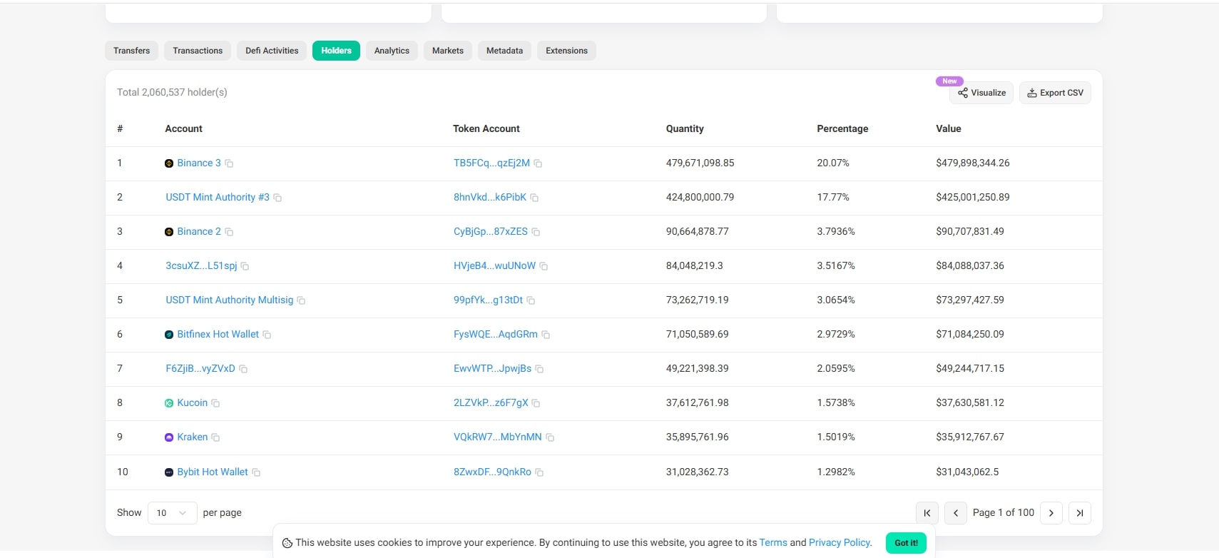Copy the Bitfinex Hot Wallet address
The height and width of the screenshot is (558, 1219).
[267, 335]
